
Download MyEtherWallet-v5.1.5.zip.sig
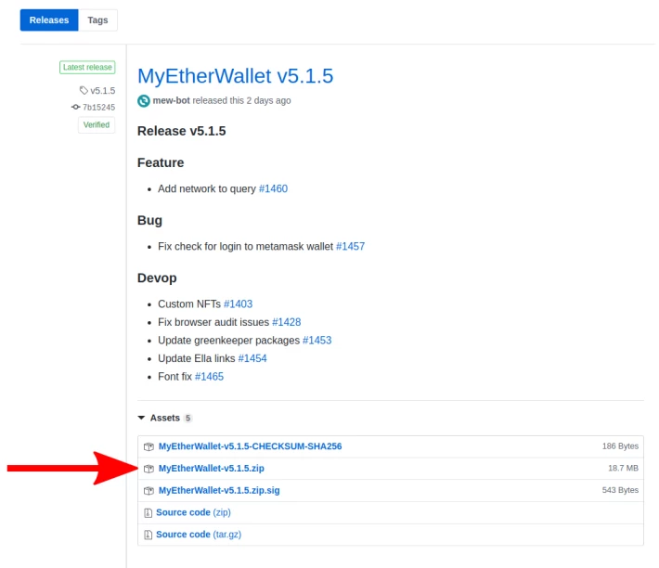pos(219,490)
